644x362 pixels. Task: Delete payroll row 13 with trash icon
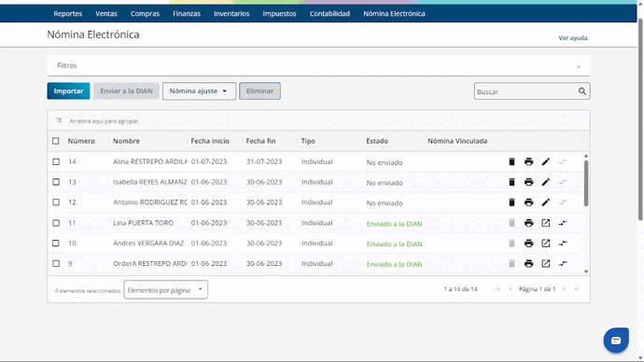coord(511,182)
